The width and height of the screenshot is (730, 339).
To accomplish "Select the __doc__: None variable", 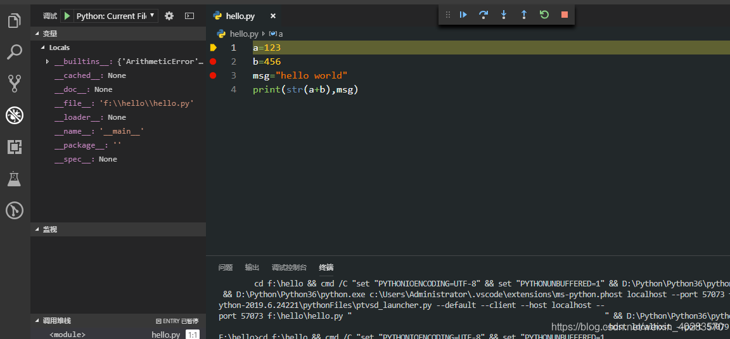I will click(x=118, y=89).
